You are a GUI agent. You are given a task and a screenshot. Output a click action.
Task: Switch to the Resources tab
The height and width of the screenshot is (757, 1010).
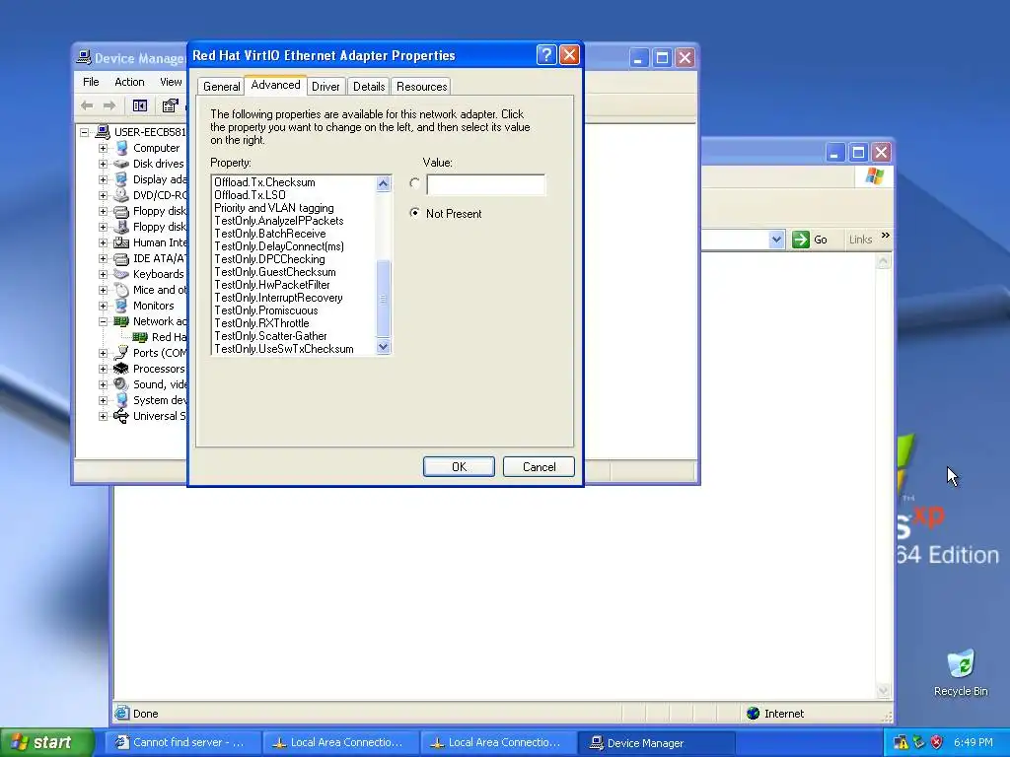(x=422, y=87)
